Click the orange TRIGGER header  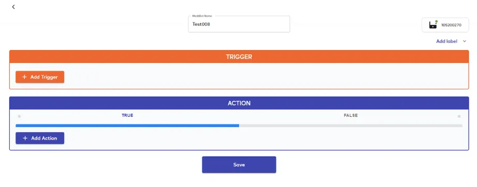(239, 57)
